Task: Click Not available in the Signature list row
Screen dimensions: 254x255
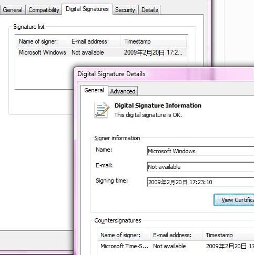Action: [88, 52]
